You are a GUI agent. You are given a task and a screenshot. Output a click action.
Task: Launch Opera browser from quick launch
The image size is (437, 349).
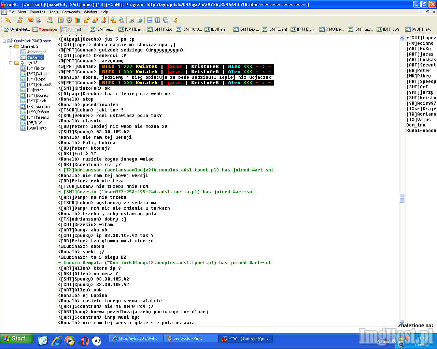tap(83, 340)
